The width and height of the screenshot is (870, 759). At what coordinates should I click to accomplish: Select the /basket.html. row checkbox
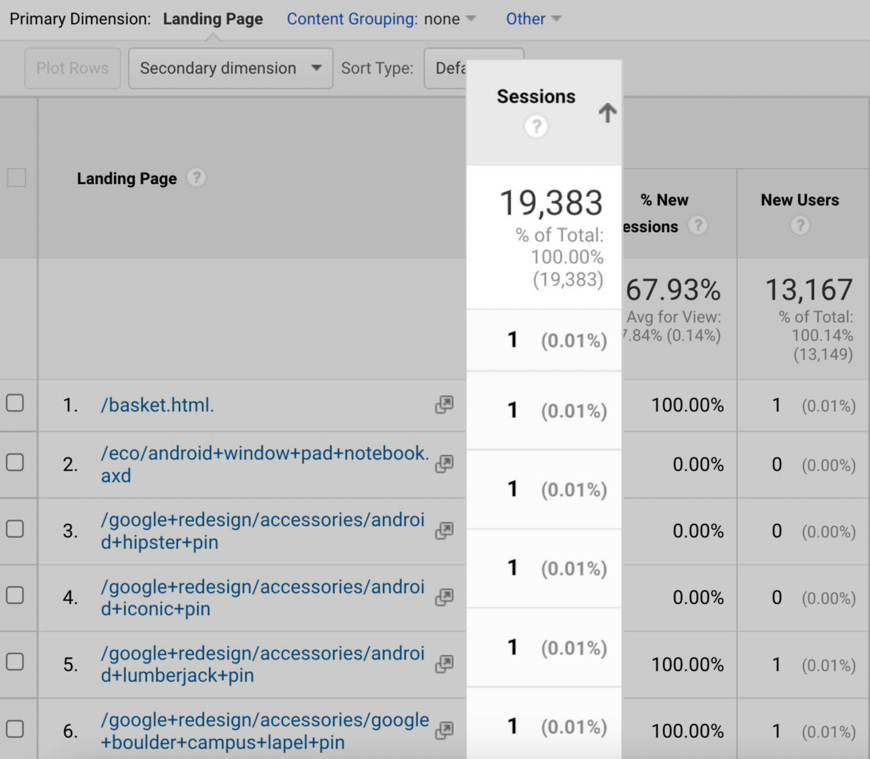tap(16, 404)
